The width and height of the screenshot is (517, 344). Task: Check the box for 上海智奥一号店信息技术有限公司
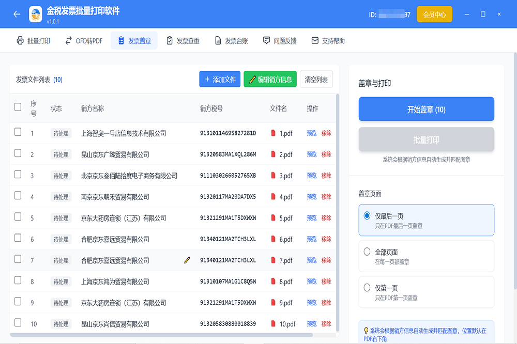point(18,132)
